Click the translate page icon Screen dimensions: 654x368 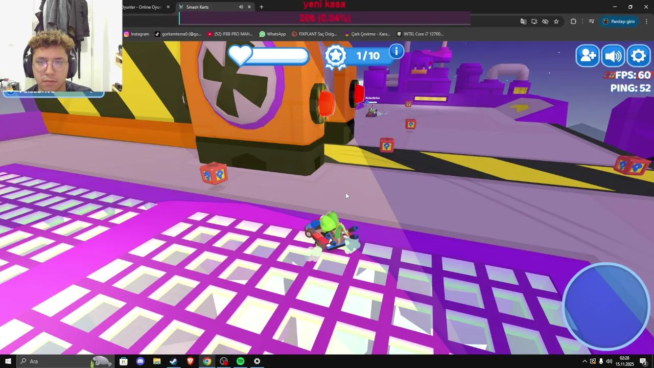coord(523,21)
